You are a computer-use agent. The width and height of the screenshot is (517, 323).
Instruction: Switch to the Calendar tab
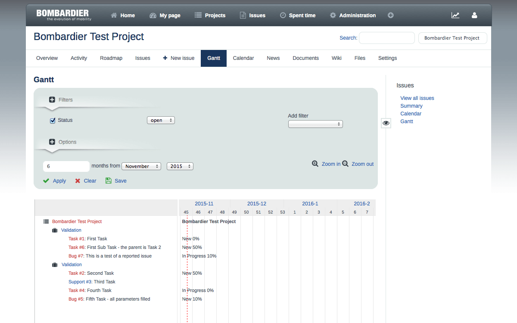[243, 58]
